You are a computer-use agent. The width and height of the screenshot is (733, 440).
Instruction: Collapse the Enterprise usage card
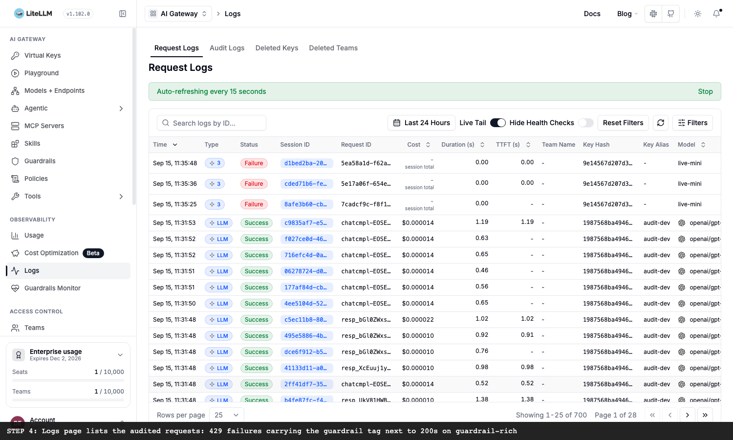click(x=120, y=355)
